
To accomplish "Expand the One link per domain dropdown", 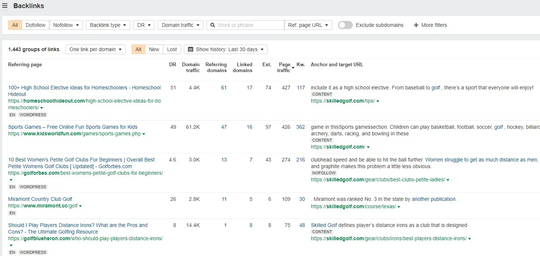I will pyautogui.click(x=95, y=49).
